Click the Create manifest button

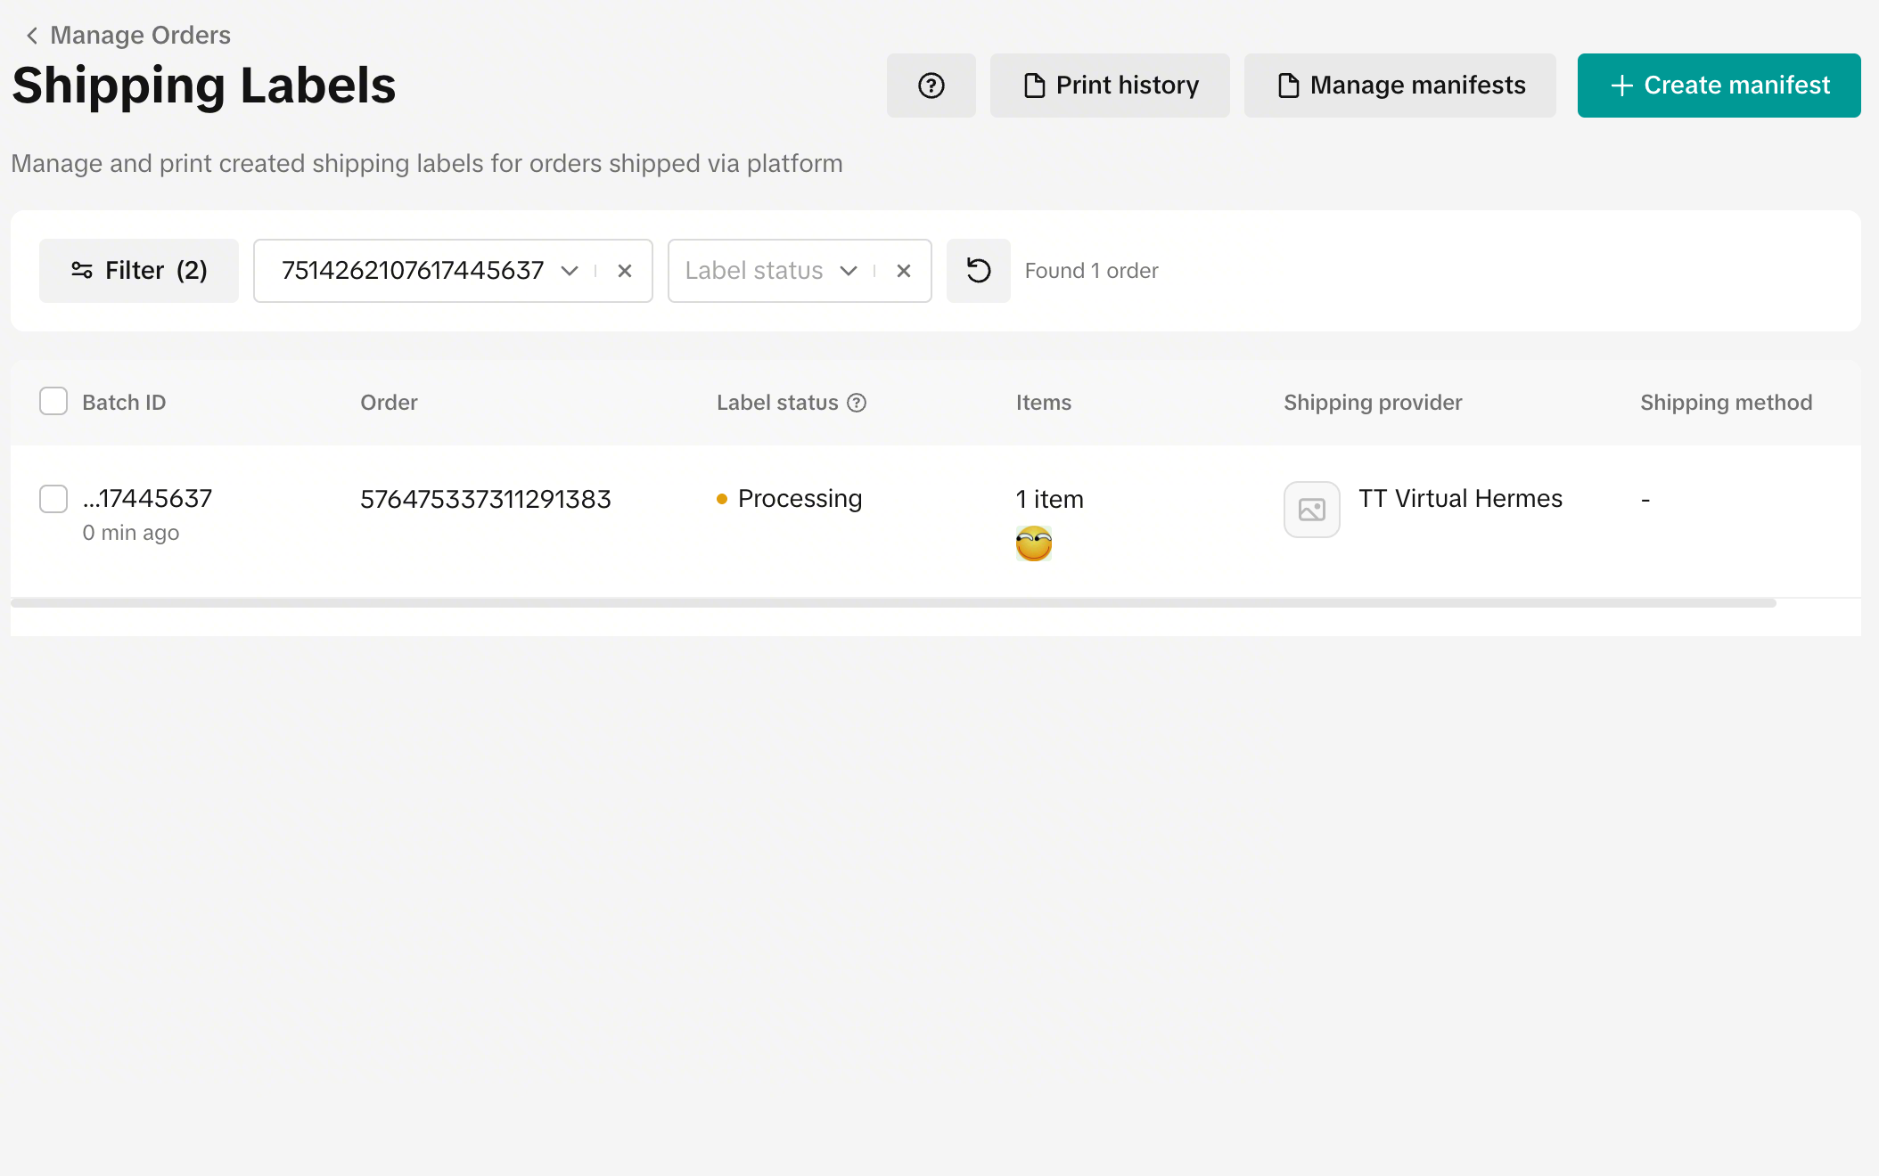coord(1719,86)
